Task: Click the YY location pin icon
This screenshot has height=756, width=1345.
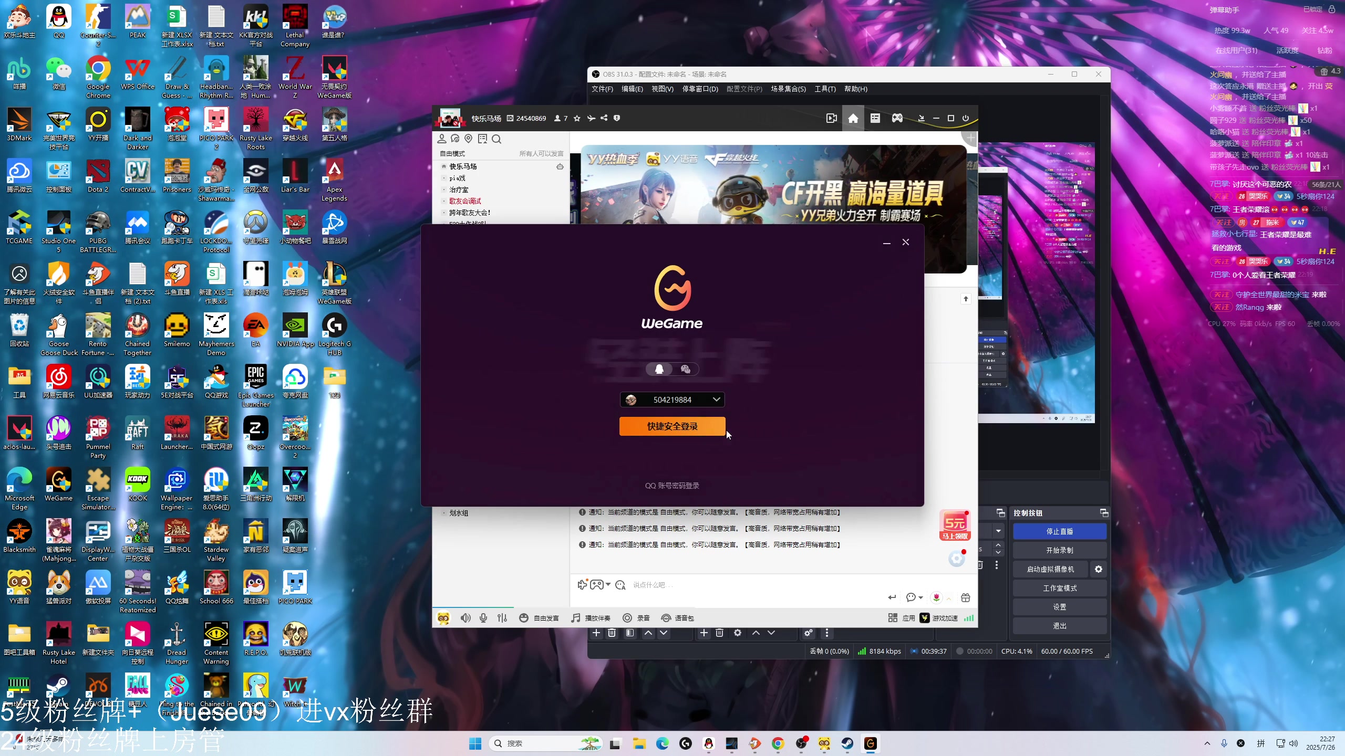Action: tap(468, 139)
